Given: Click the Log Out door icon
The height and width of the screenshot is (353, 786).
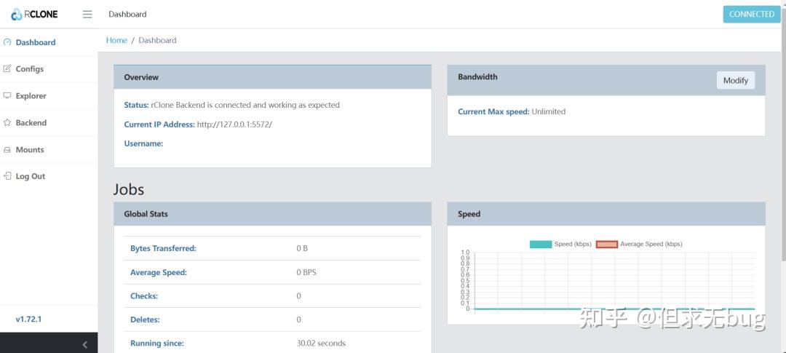Looking at the screenshot, I should (x=7, y=176).
